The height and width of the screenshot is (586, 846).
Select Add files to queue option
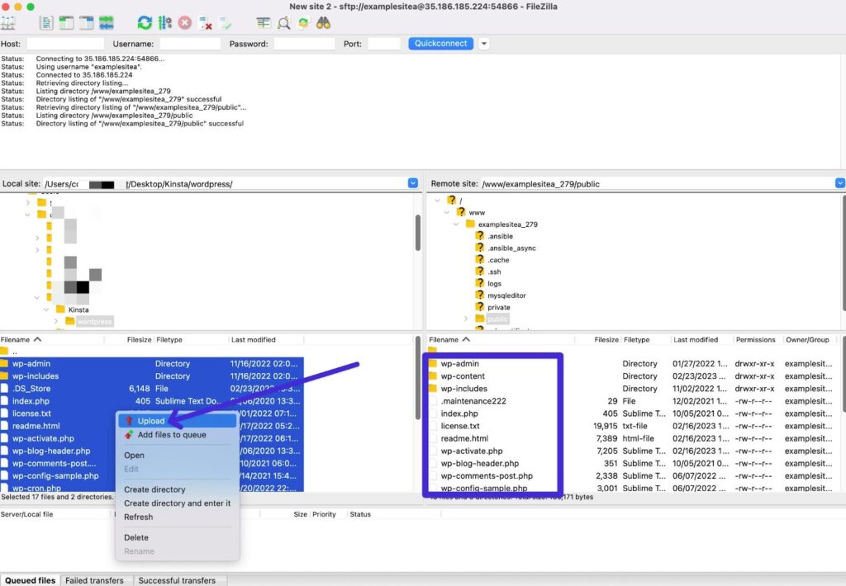click(x=172, y=435)
